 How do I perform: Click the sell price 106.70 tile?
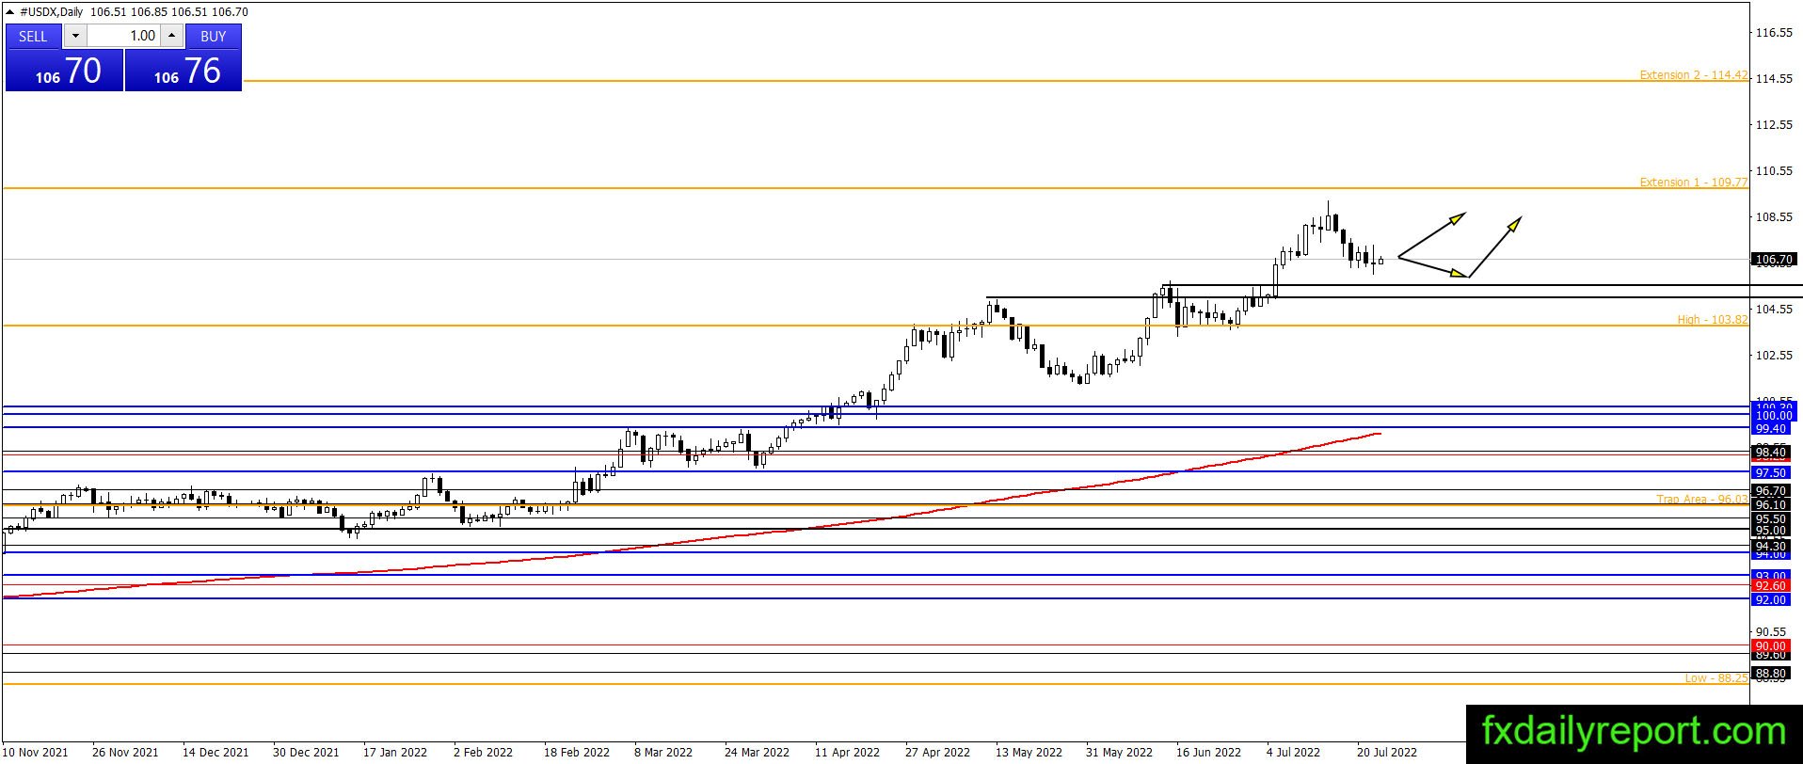[64, 71]
